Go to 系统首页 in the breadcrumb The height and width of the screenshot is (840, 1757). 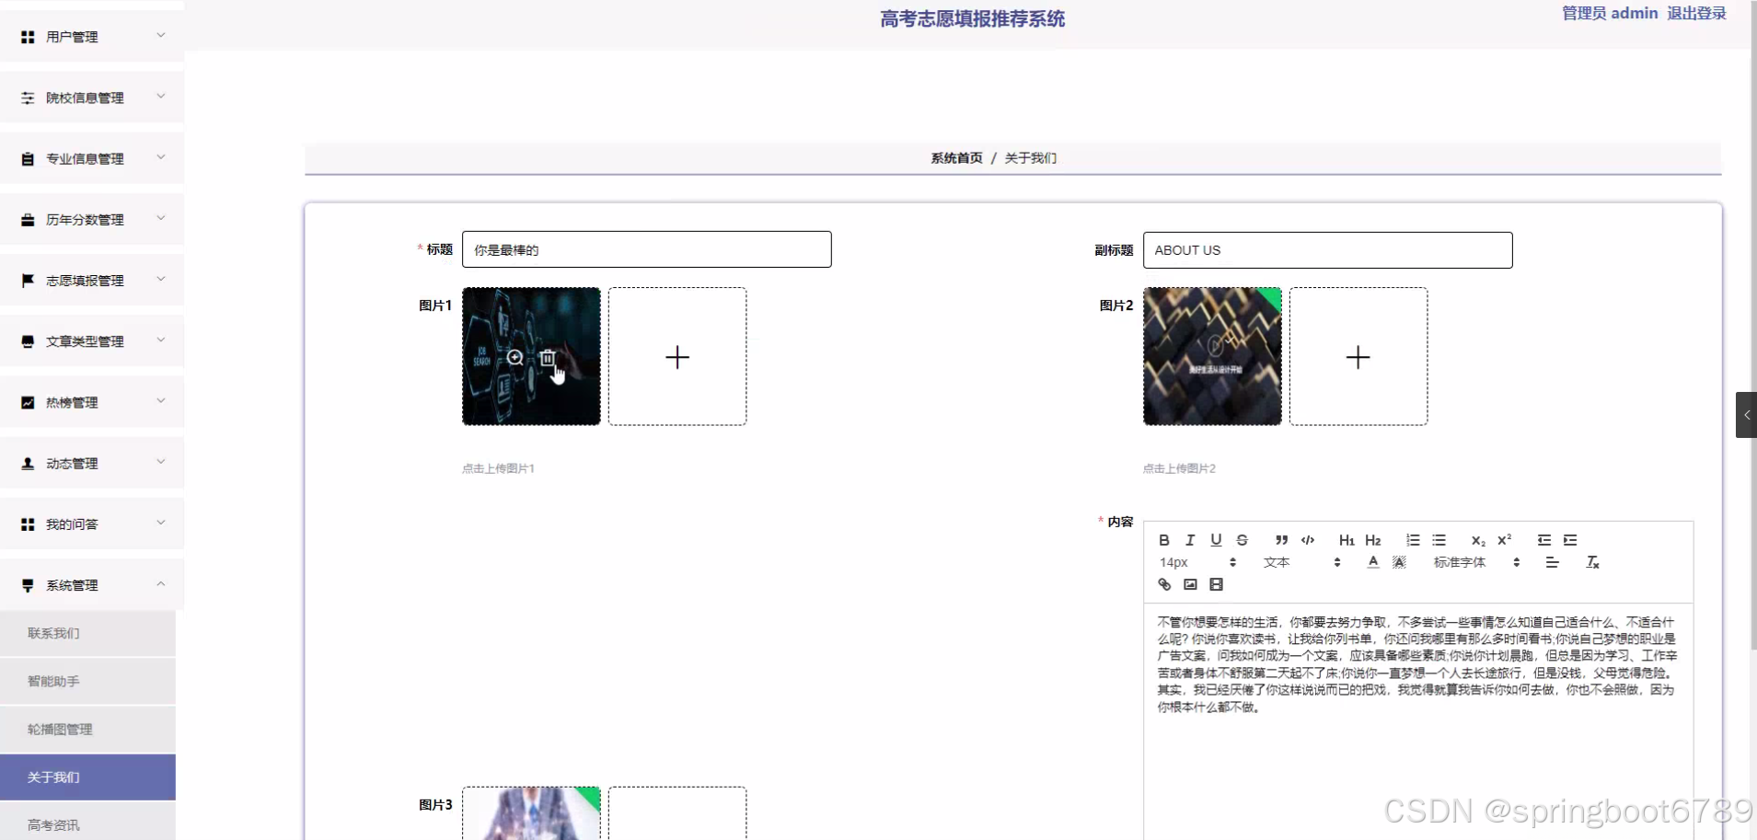click(x=956, y=158)
